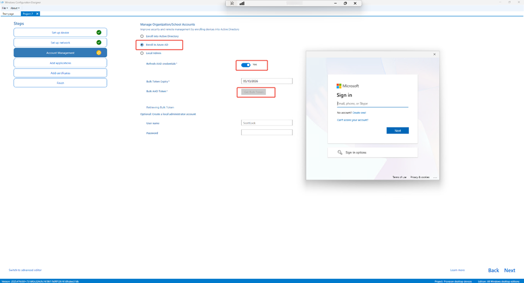This screenshot has width=524, height=283.
Task: Close the Project tab with its X
Action: point(37,13)
